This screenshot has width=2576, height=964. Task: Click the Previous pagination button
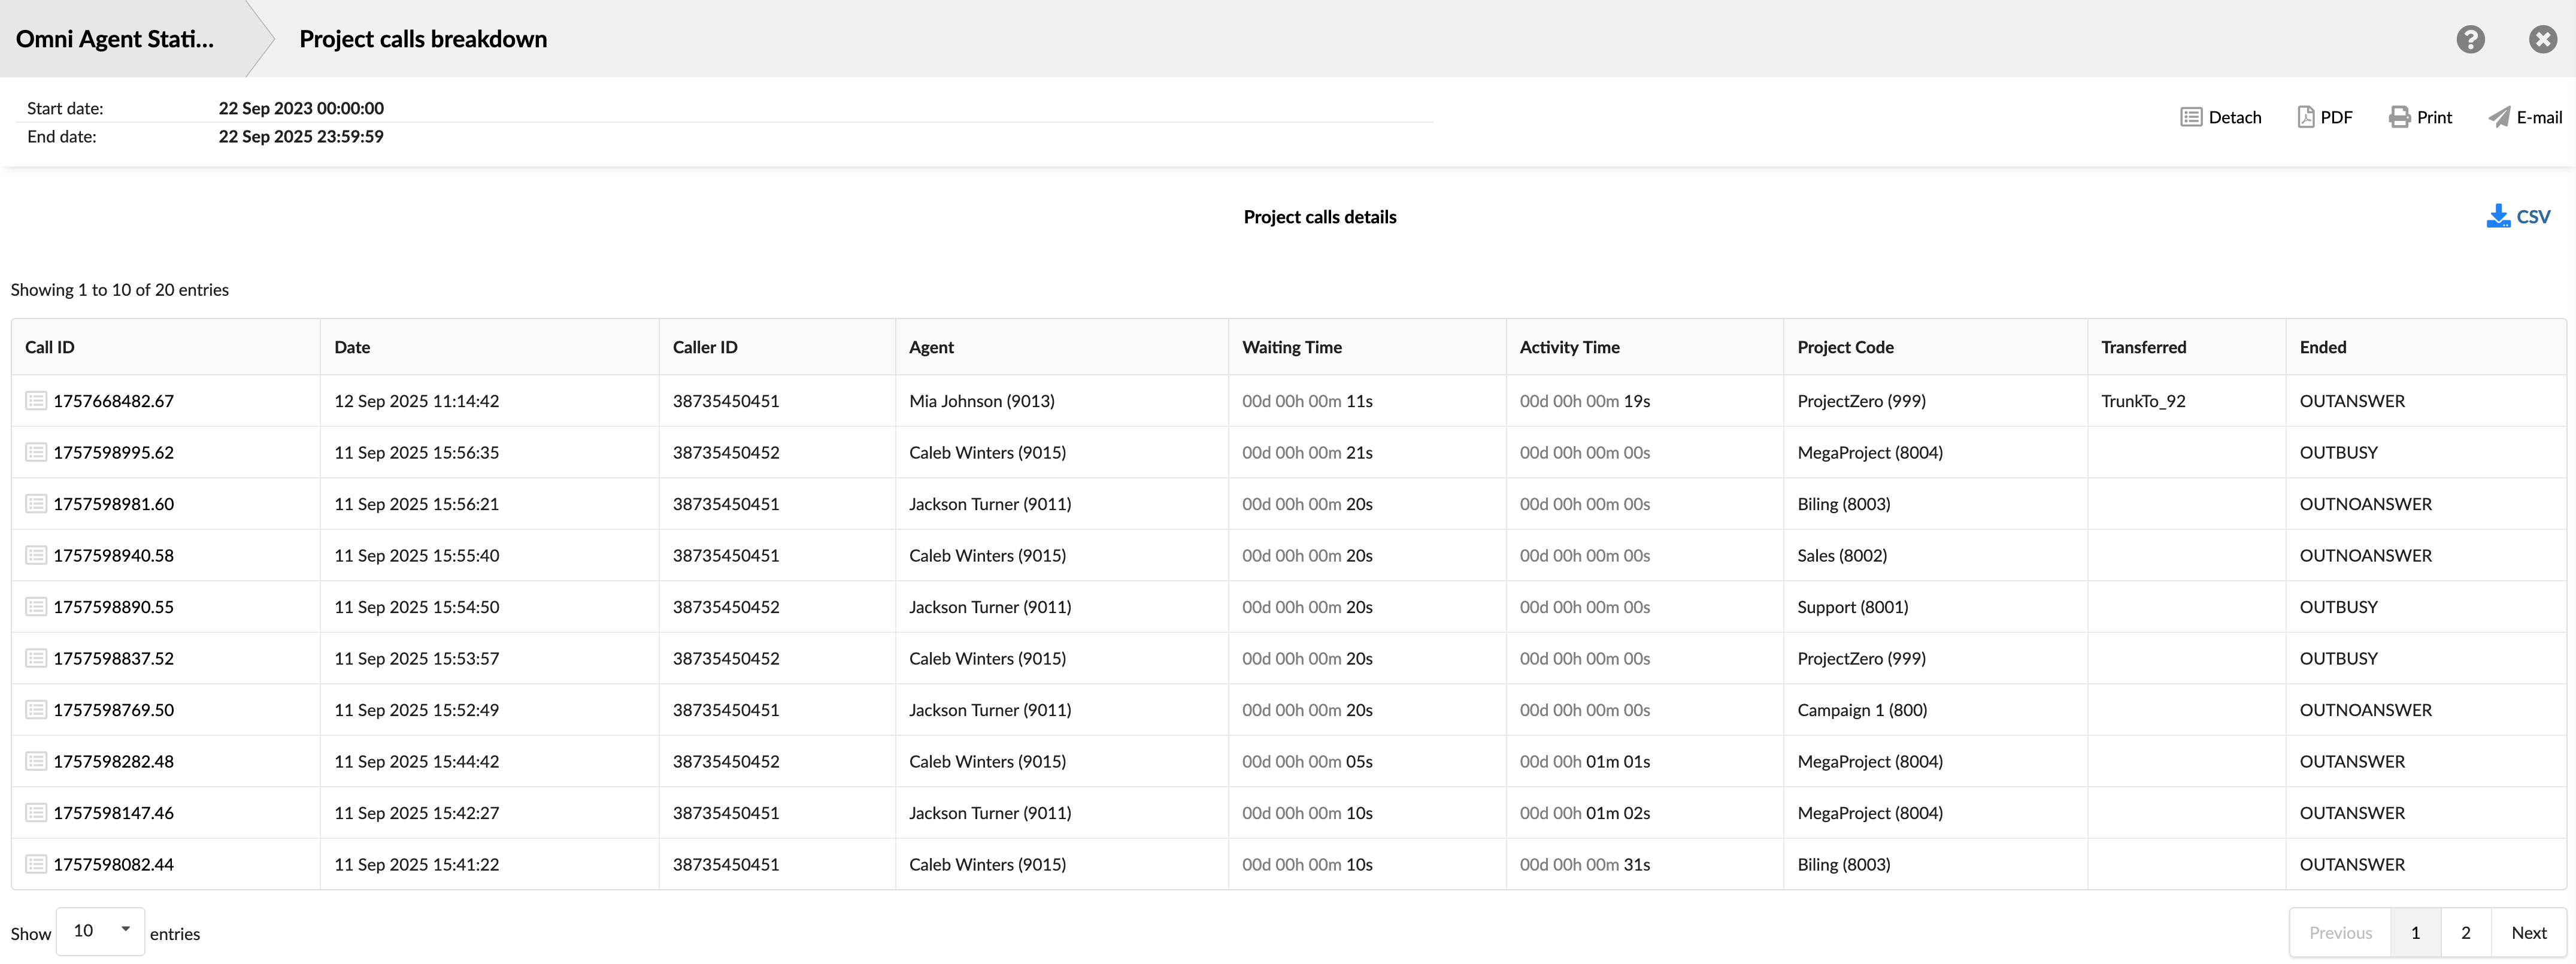pos(2340,932)
